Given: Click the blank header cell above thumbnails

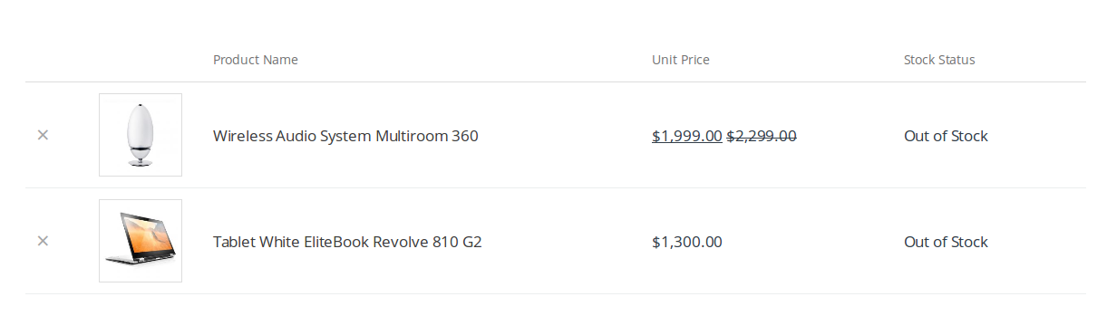Looking at the screenshot, I should [x=141, y=60].
